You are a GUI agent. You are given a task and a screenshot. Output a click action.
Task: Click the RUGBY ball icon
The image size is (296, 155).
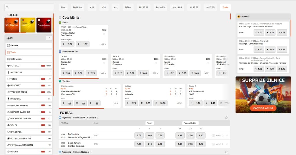coord(8,152)
